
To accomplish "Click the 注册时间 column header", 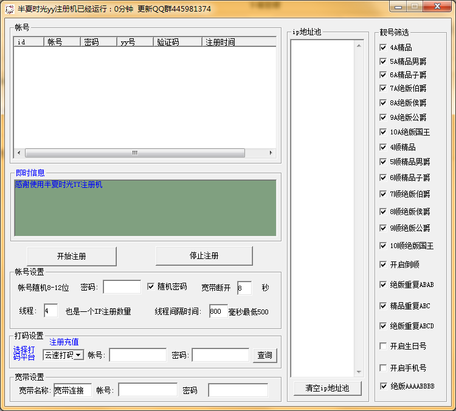I will [x=237, y=42].
